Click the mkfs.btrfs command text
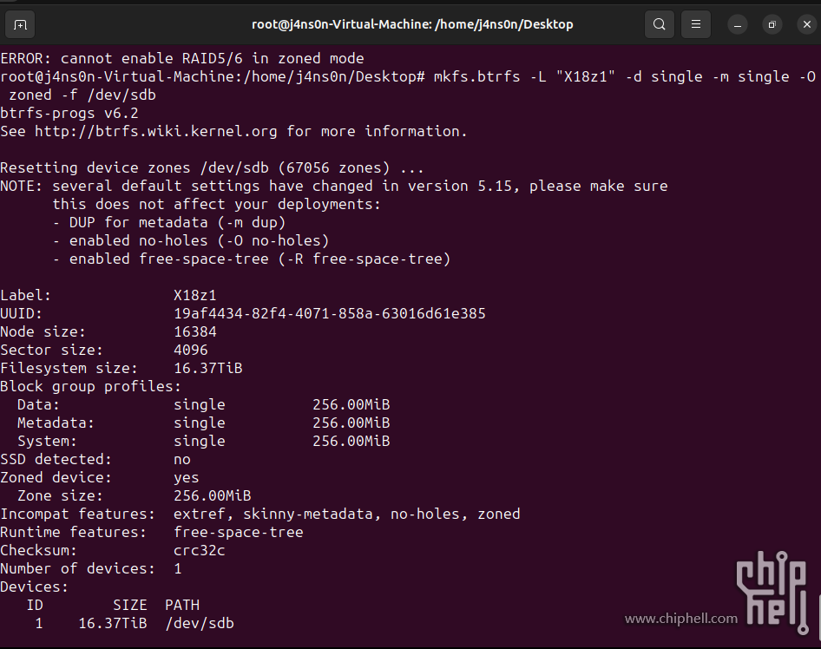Screen dimensions: 821x649 (625, 77)
